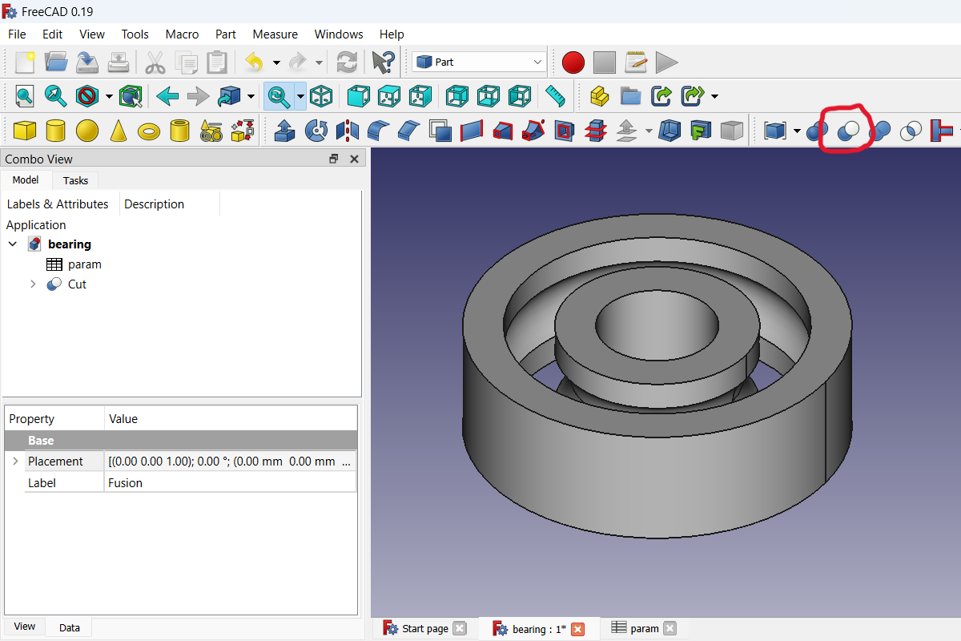Expand the Placement property row
Viewport: 961px width, 641px height.
(14, 462)
